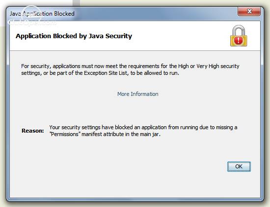The image size is (270, 207).
Task: Click the OK button to dismiss dialog
Action: (x=239, y=166)
